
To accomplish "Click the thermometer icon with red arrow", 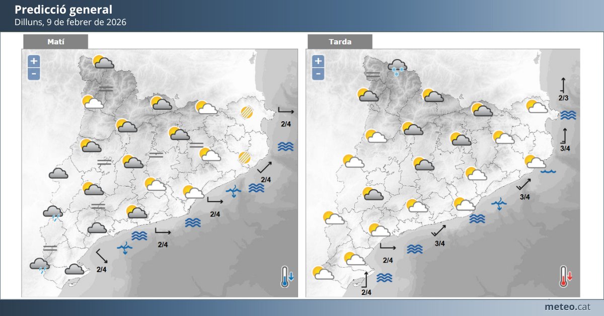I will coord(566,276).
